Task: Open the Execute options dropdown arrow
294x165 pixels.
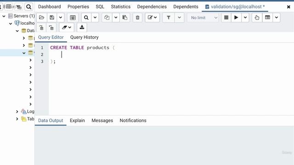Action: 245,17
